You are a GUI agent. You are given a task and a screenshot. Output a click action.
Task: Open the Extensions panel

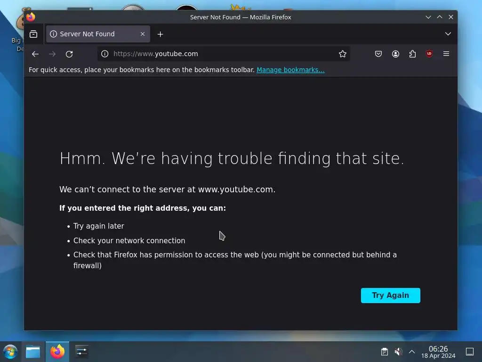[x=412, y=54]
